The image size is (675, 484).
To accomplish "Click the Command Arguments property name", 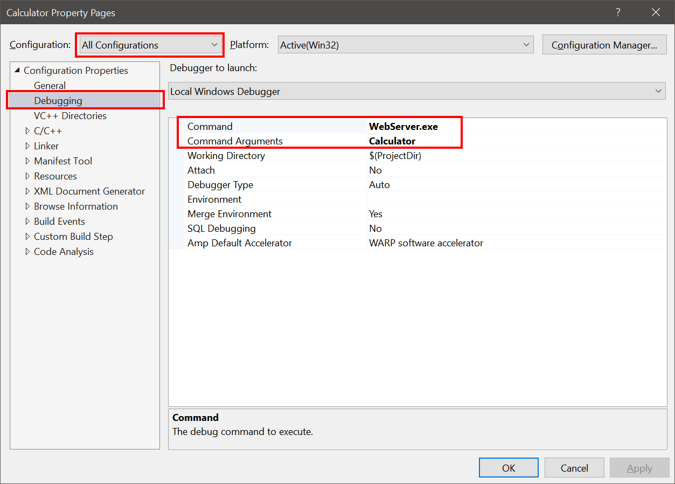I will coord(235,141).
